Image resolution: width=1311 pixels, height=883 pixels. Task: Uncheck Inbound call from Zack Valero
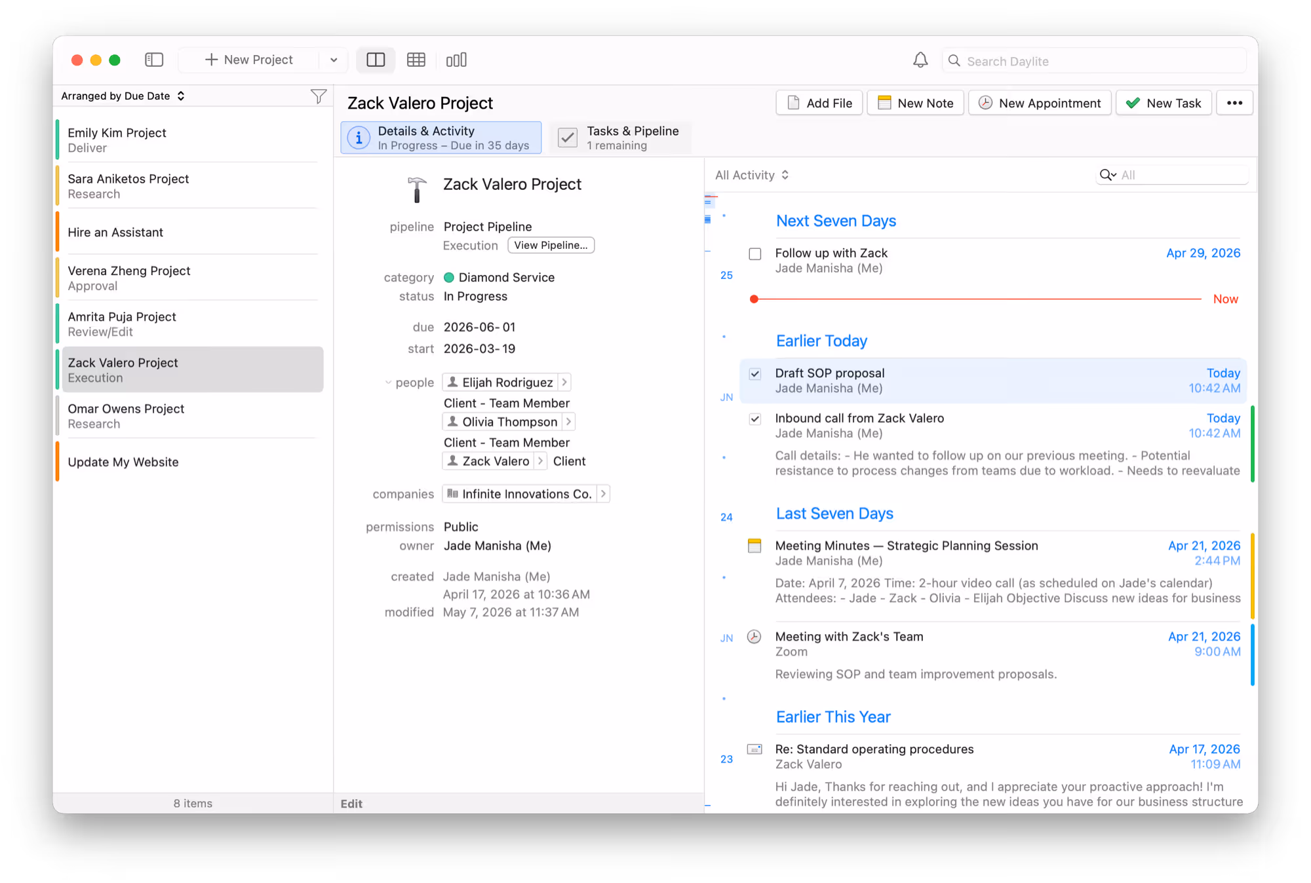(x=755, y=419)
